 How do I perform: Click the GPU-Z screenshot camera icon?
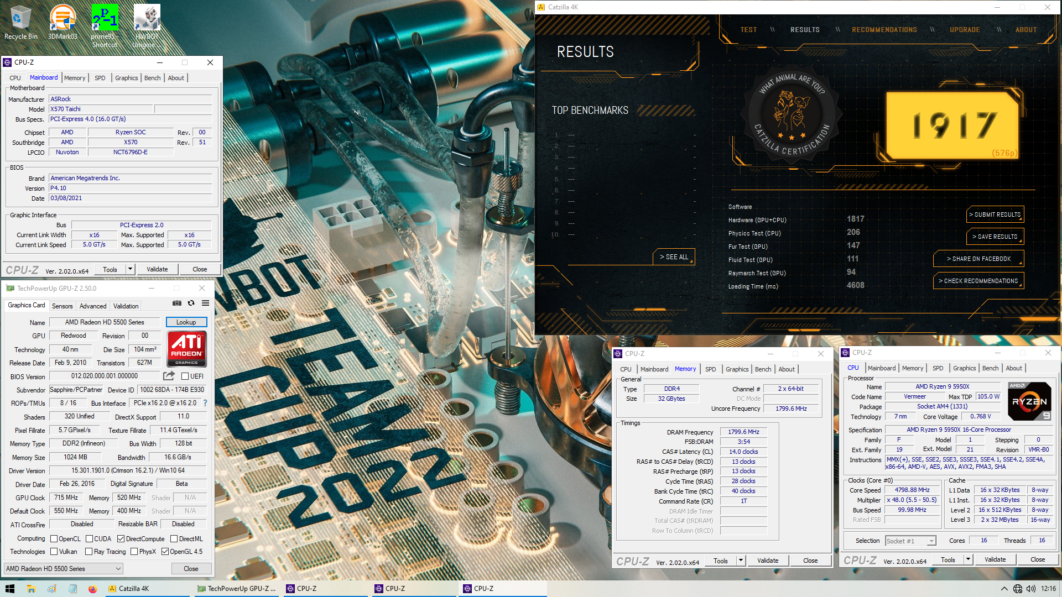click(x=177, y=303)
